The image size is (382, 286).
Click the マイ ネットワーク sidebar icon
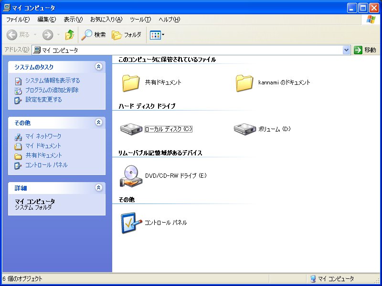(x=18, y=137)
